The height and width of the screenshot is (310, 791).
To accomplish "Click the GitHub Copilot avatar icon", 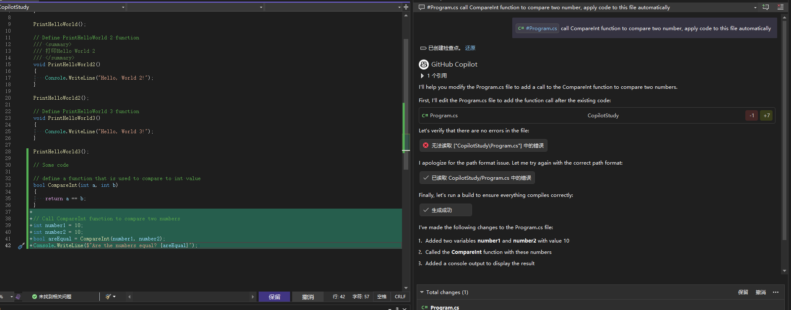I will point(424,65).
